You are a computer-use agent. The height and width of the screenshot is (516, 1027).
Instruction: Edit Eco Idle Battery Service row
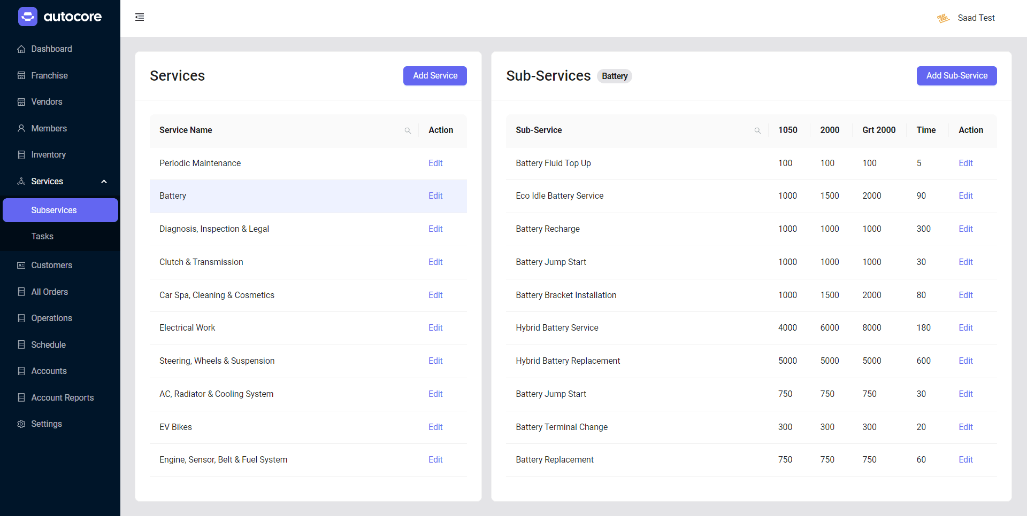click(x=965, y=196)
